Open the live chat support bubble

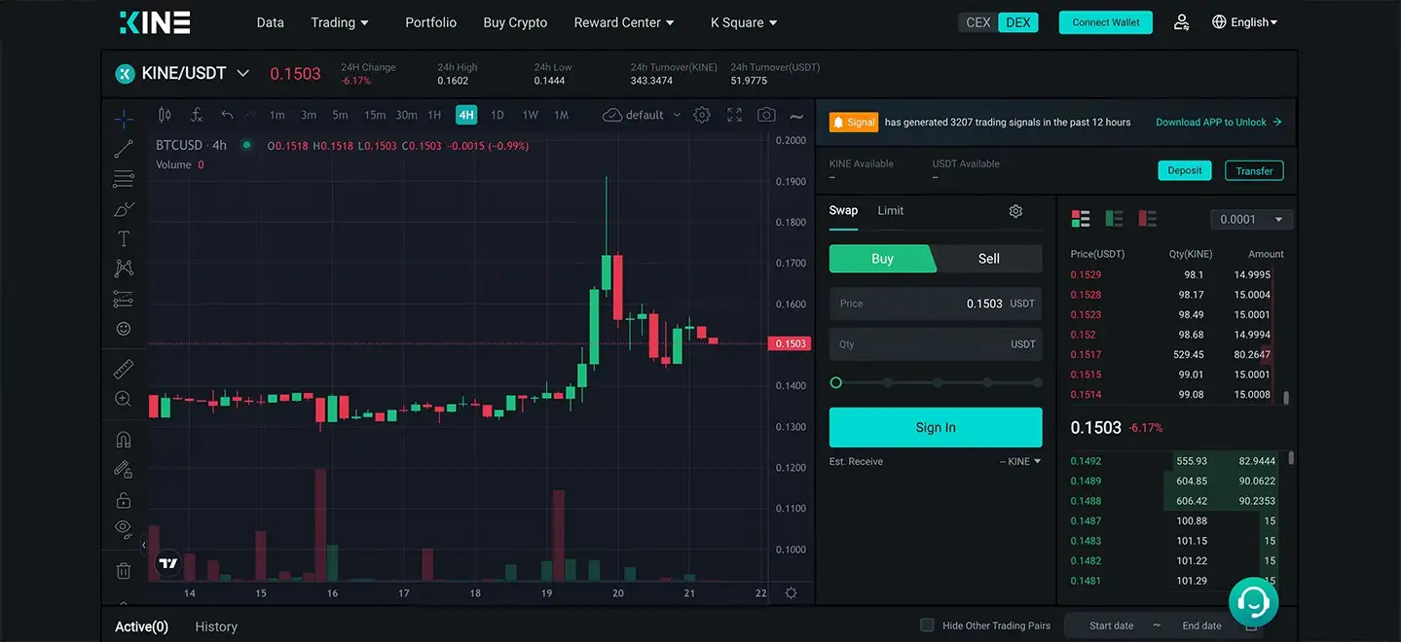pyautogui.click(x=1253, y=602)
